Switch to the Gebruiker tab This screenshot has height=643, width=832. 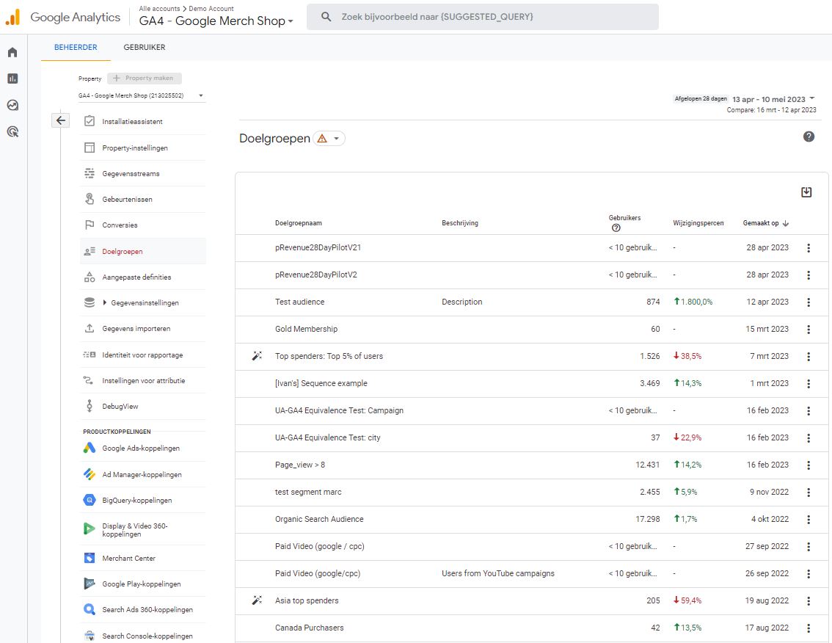pos(145,47)
